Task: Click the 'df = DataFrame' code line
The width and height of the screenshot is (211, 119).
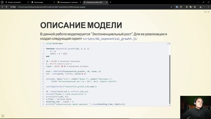Action: coord(67,92)
